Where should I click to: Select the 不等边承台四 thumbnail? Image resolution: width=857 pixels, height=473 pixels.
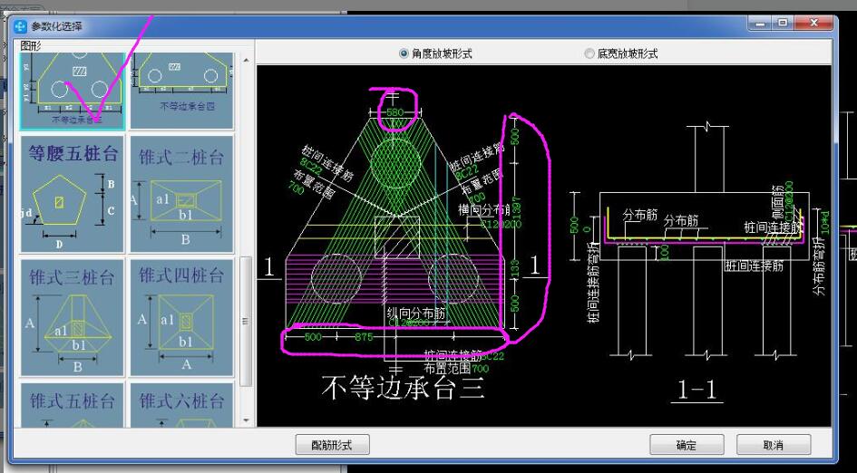[182, 91]
